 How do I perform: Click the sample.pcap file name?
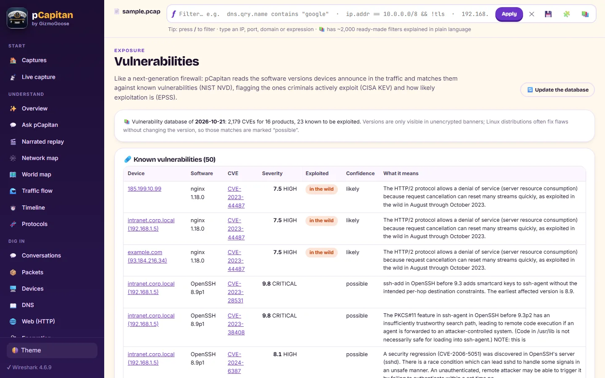click(x=141, y=12)
